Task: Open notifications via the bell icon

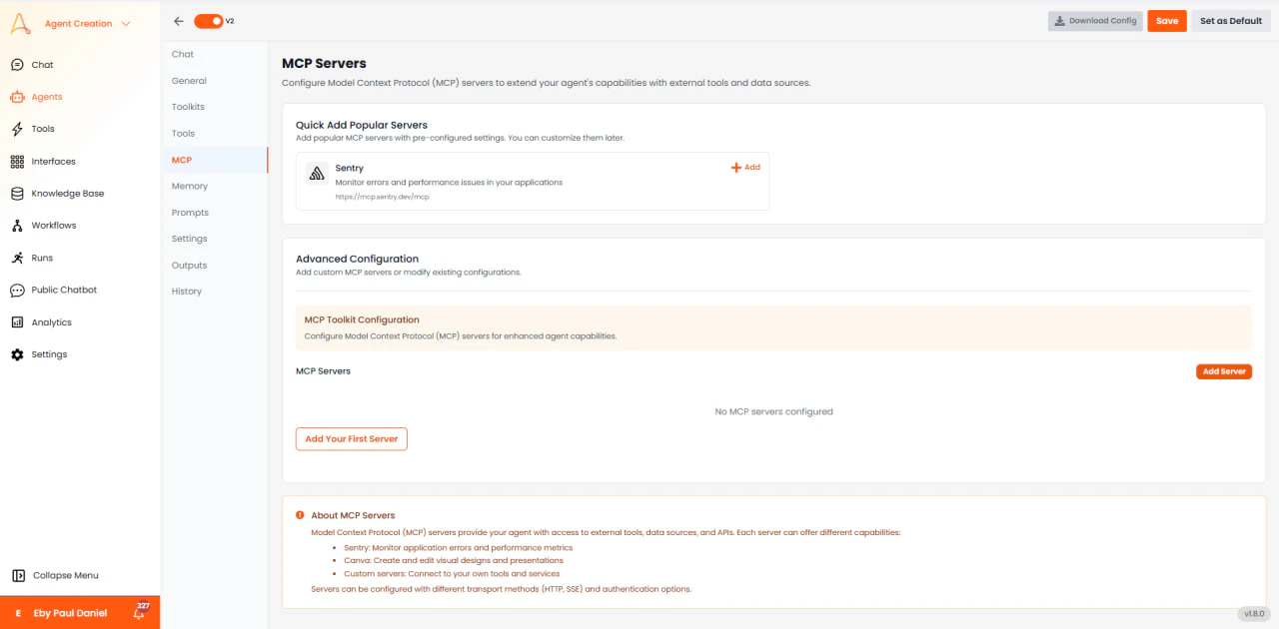Action: pos(140,613)
